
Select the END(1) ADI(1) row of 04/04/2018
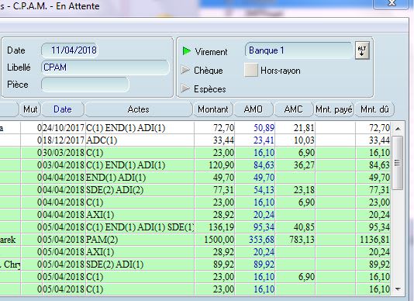195,178
